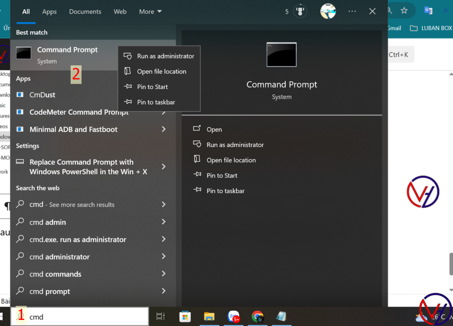Click Open in the right details pane
453x326 pixels.
click(214, 129)
